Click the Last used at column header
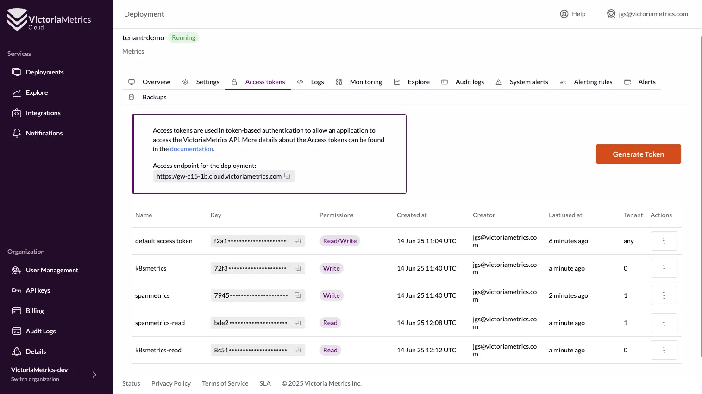Image resolution: width=702 pixels, height=394 pixels. [x=565, y=215]
